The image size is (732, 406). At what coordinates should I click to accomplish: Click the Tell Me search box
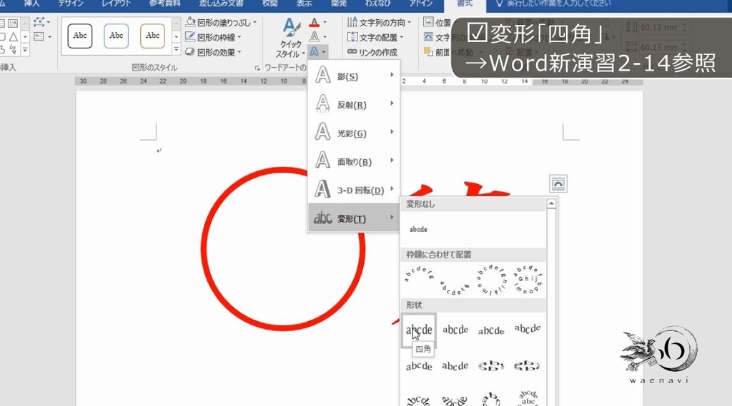[x=553, y=4]
